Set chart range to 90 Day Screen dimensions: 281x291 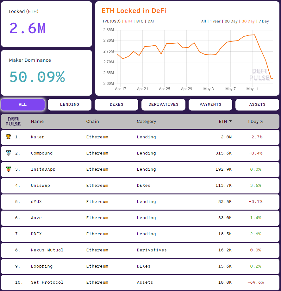pos(231,21)
